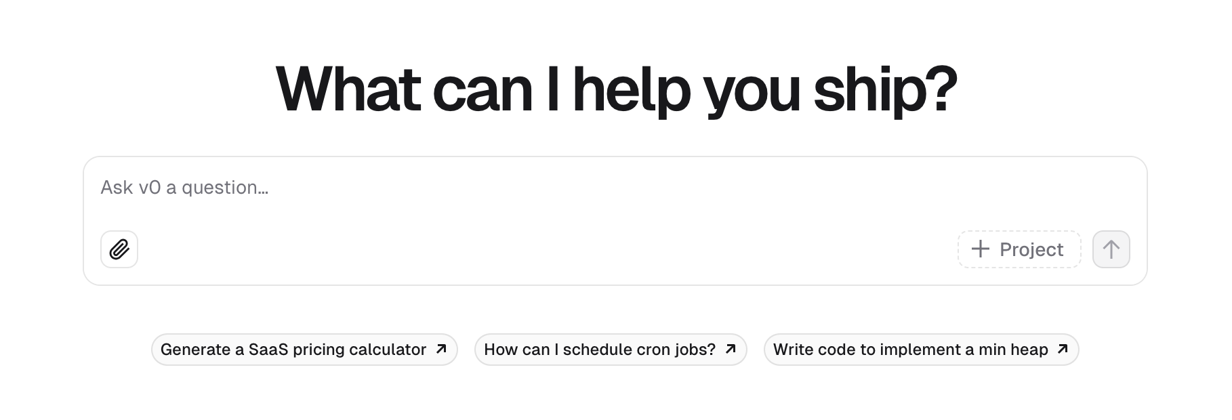Click the arrow icon on min heap suggestion
The image size is (1232, 420).
(1063, 349)
